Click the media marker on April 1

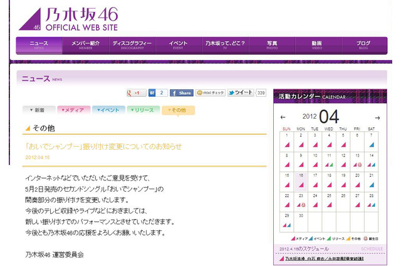coord(287,145)
